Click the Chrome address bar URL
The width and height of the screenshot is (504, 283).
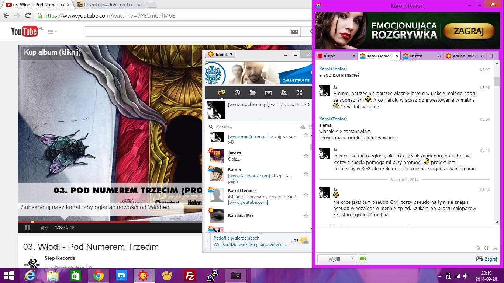click(x=110, y=16)
